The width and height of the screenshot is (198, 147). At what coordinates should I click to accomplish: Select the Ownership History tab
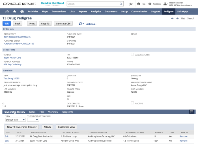[x=15, y=112]
